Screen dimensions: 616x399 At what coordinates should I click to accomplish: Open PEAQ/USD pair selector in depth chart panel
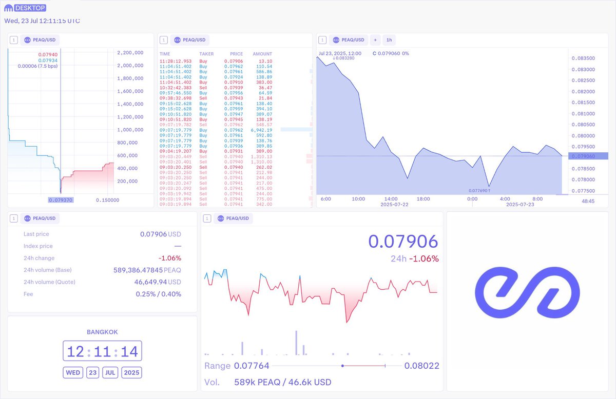[40, 40]
